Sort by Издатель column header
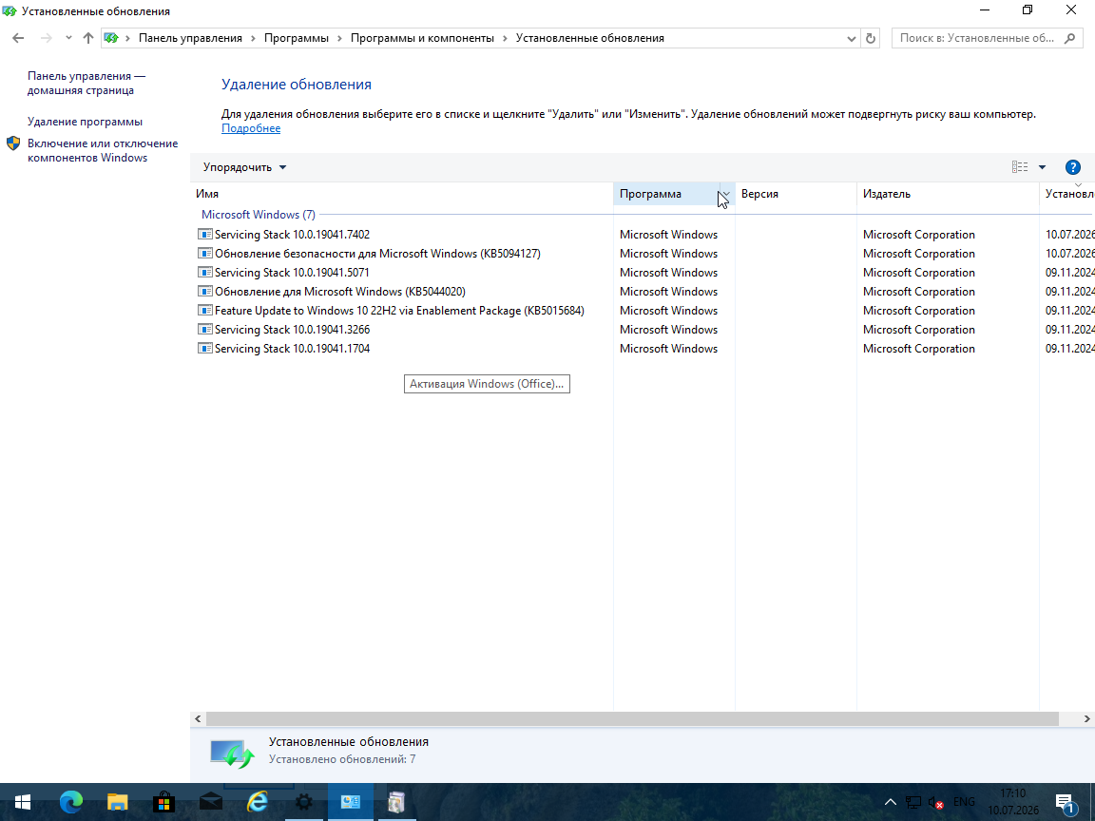The height and width of the screenshot is (821, 1095). (x=948, y=194)
